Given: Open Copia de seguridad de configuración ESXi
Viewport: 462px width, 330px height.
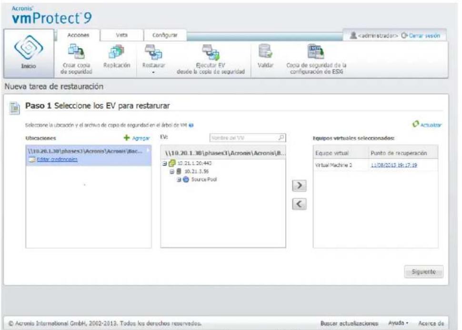Looking at the screenshot, I should [x=316, y=51].
